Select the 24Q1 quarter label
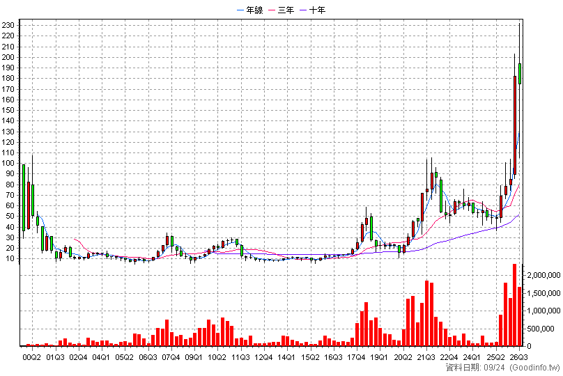 pyautogui.click(x=472, y=357)
